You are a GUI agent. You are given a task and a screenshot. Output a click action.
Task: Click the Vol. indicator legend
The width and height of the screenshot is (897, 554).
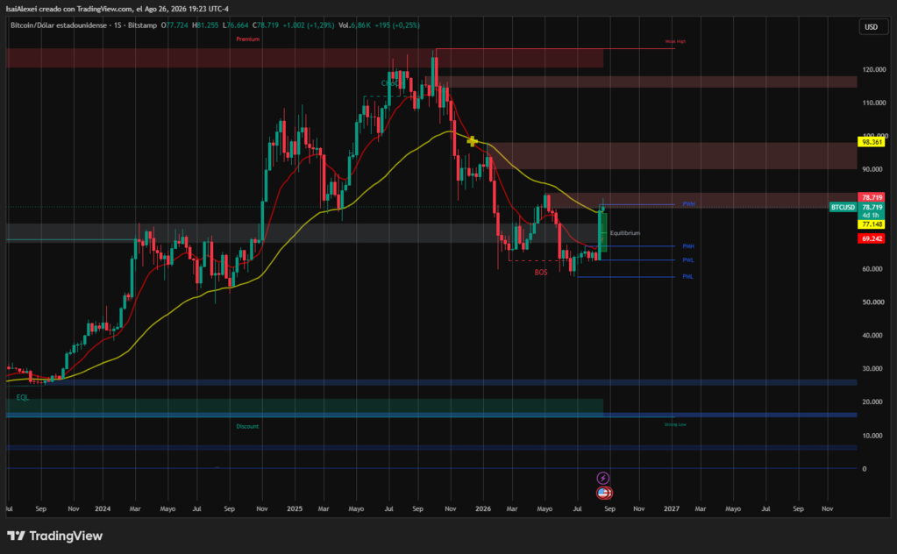[380, 25]
